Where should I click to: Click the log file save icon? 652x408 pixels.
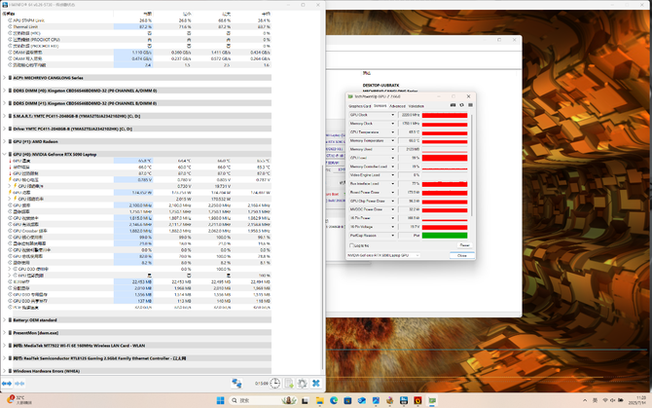pyautogui.click(x=289, y=384)
